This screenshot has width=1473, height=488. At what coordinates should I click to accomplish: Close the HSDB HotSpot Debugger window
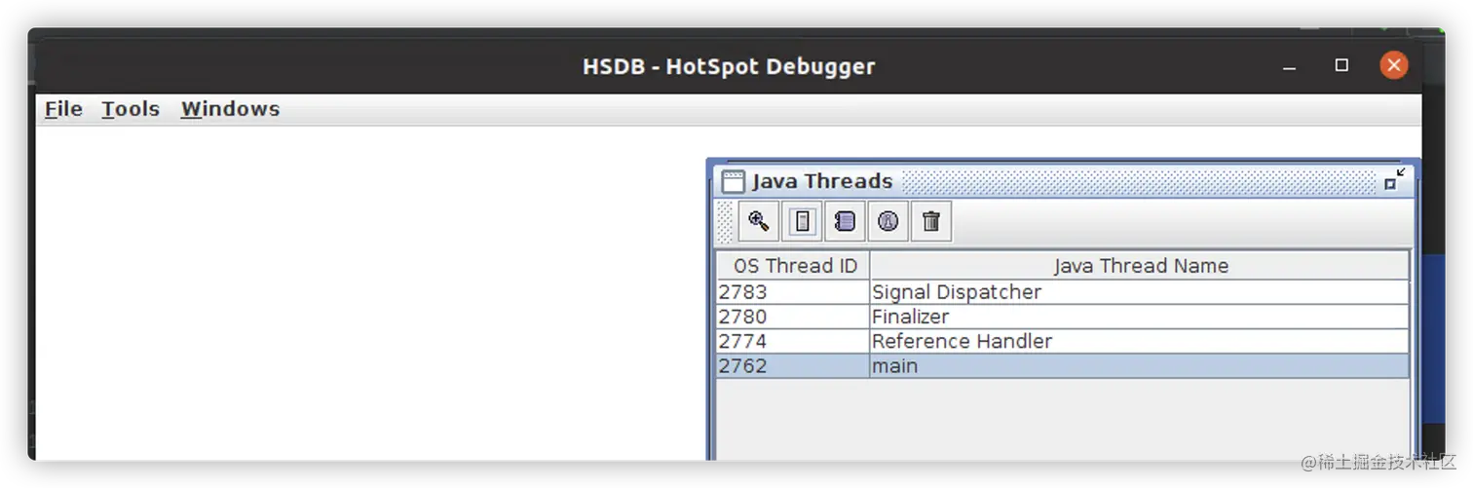(1394, 65)
